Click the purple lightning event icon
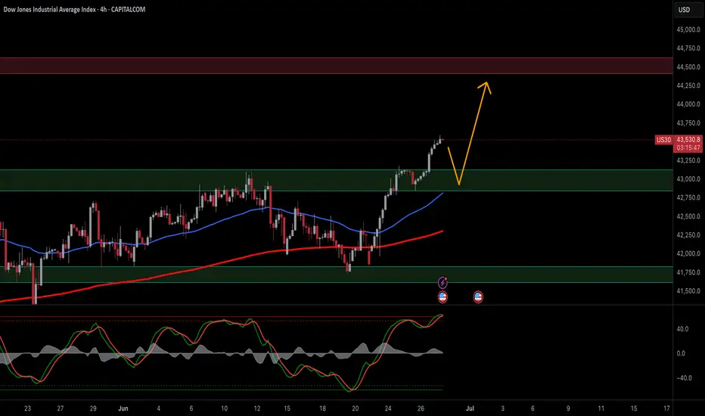Screen dimensions: 705x416 [x=443, y=282]
